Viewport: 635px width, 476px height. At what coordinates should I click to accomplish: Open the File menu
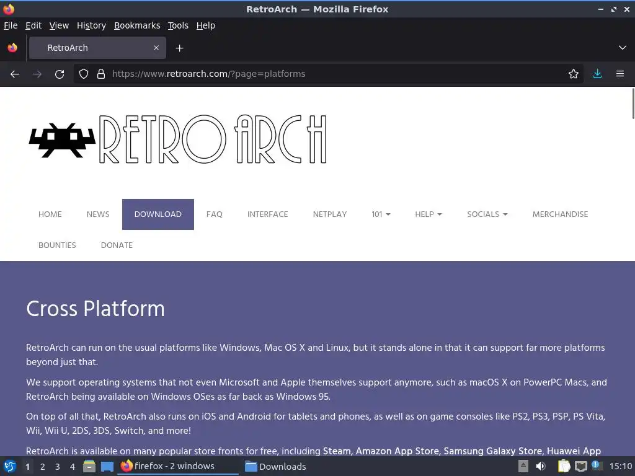click(x=11, y=25)
